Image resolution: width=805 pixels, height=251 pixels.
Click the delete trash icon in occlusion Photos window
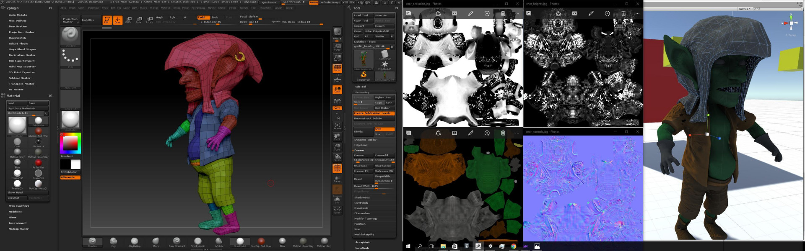[x=503, y=13]
